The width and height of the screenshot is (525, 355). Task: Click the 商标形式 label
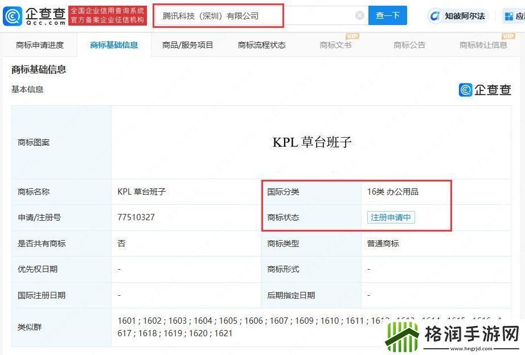[x=283, y=269]
